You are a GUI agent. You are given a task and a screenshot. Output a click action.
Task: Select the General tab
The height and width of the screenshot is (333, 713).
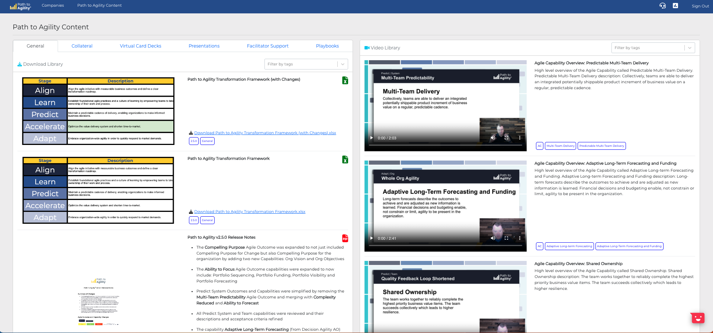click(x=35, y=46)
